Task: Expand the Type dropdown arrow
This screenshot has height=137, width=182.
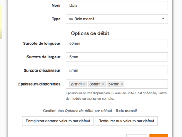Action: [163, 19]
